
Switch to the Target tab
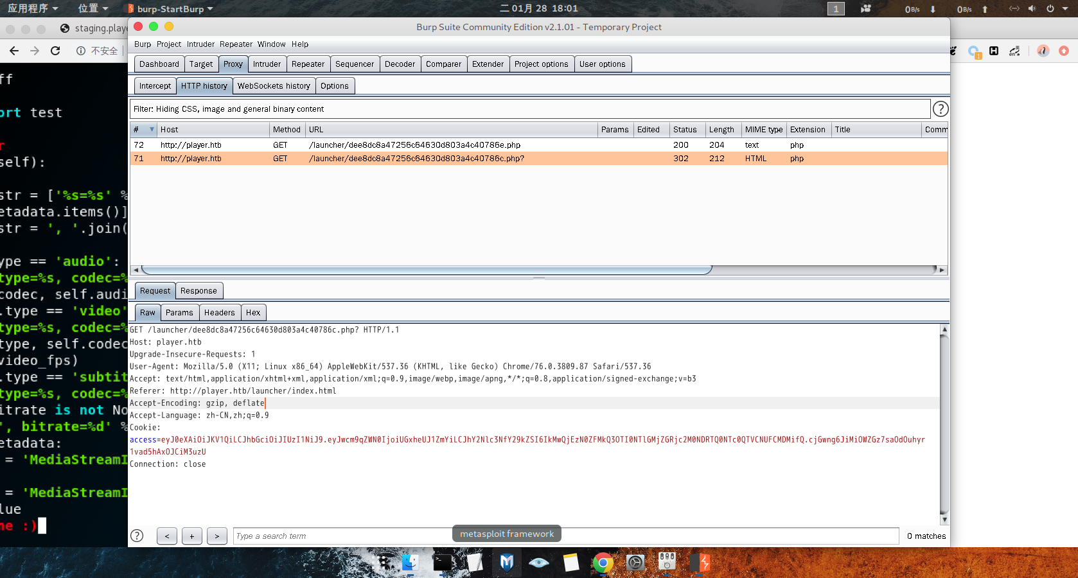pyautogui.click(x=201, y=64)
